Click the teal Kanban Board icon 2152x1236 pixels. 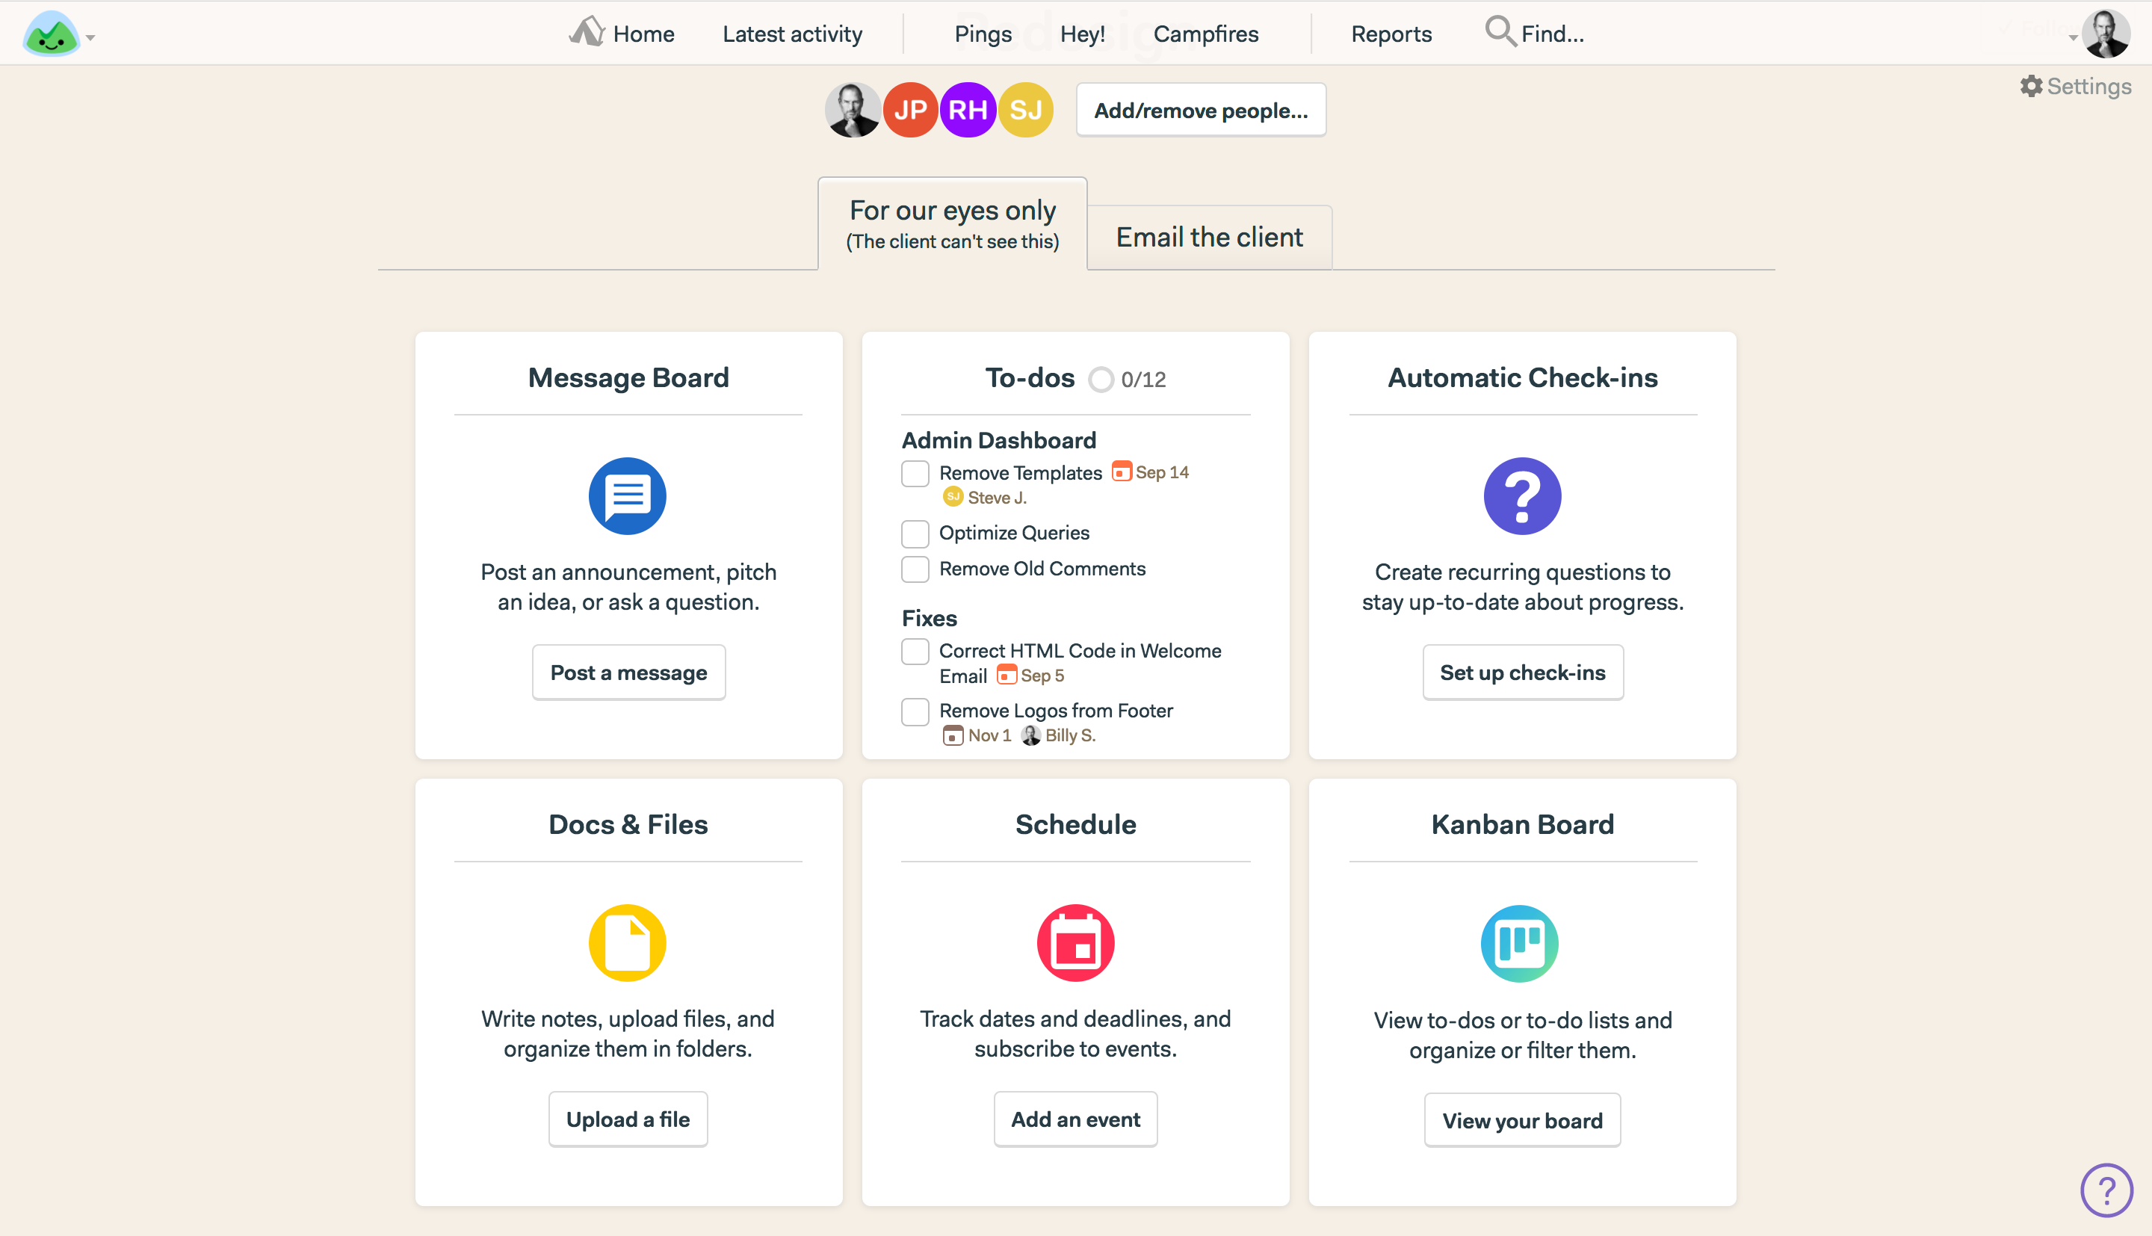[1519, 943]
